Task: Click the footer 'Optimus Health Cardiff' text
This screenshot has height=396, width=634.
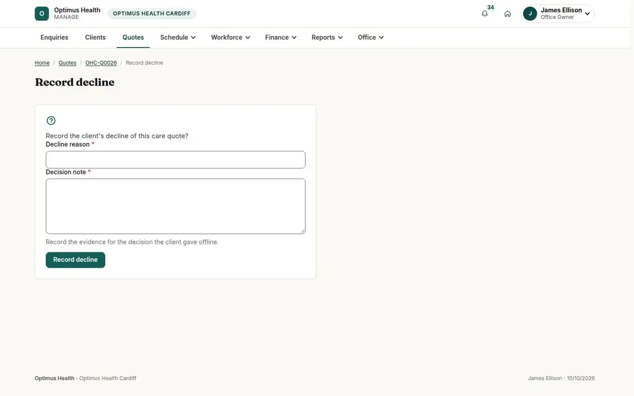Action: click(108, 378)
